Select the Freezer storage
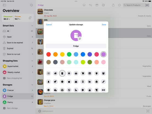The height and width of the screenshot is (114, 152). click(18, 90)
